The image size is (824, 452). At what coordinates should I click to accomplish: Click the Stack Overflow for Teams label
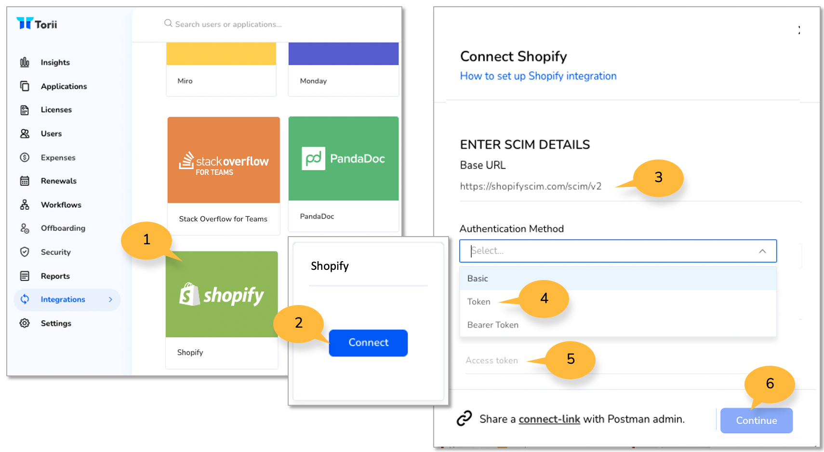(x=223, y=219)
